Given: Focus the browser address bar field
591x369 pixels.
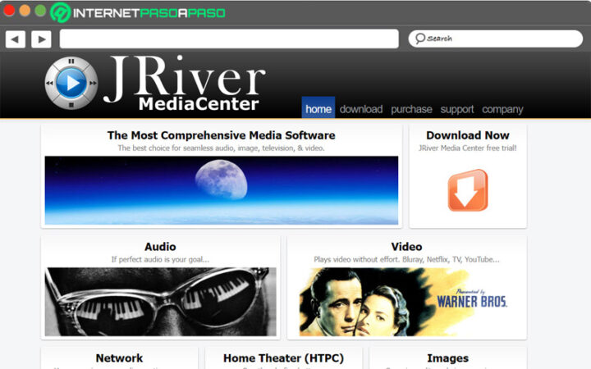Looking at the screenshot, I should click(x=229, y=39).
